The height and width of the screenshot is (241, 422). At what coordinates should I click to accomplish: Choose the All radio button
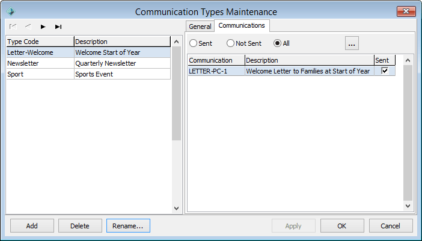pyautogui.click(x=278, y=43)
